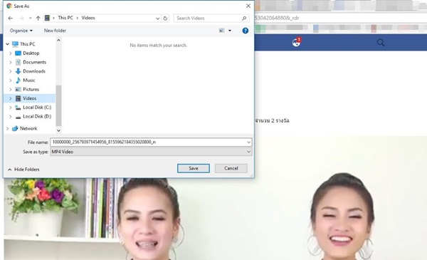427x260 pixels.
Task: Select Local Disk (D:) in navigation pane
Action: (37, 116)
